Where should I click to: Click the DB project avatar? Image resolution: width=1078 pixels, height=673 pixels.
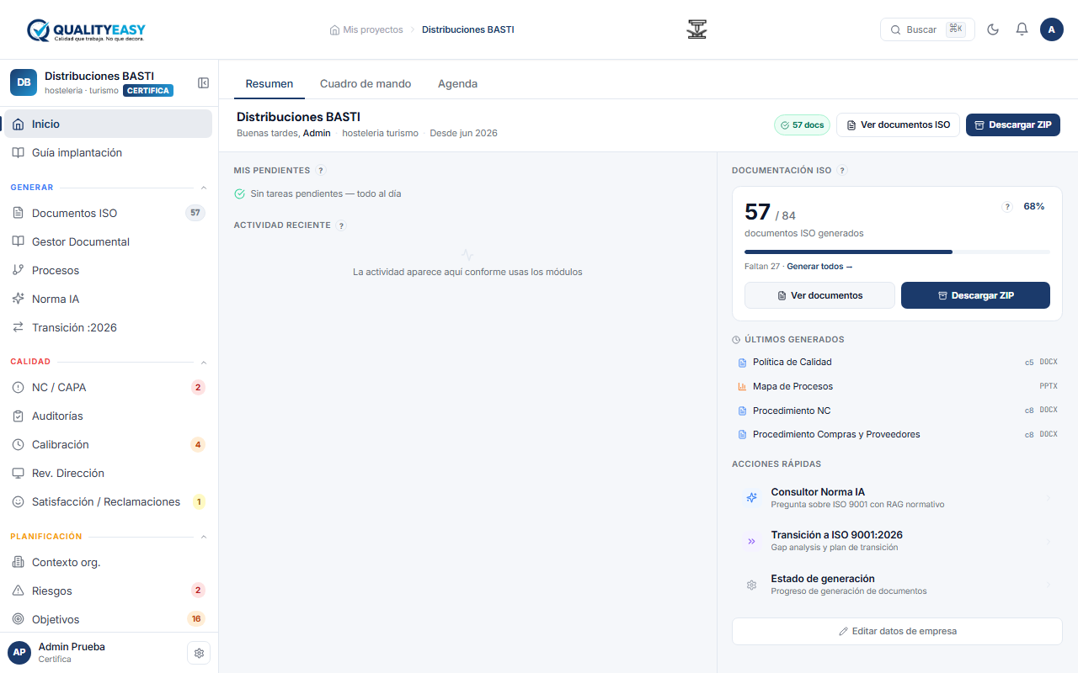point(24,82)
